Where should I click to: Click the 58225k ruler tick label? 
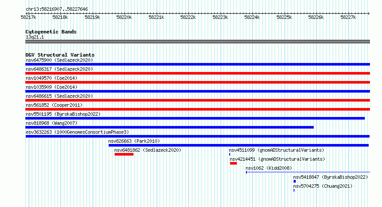coord(284,17)
